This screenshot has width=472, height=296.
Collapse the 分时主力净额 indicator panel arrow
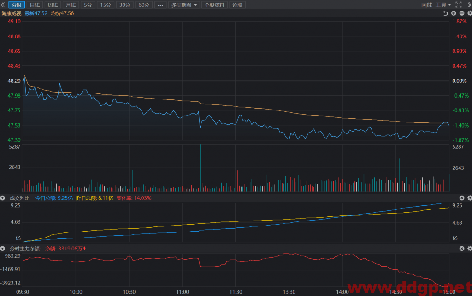tap(3, 249)
